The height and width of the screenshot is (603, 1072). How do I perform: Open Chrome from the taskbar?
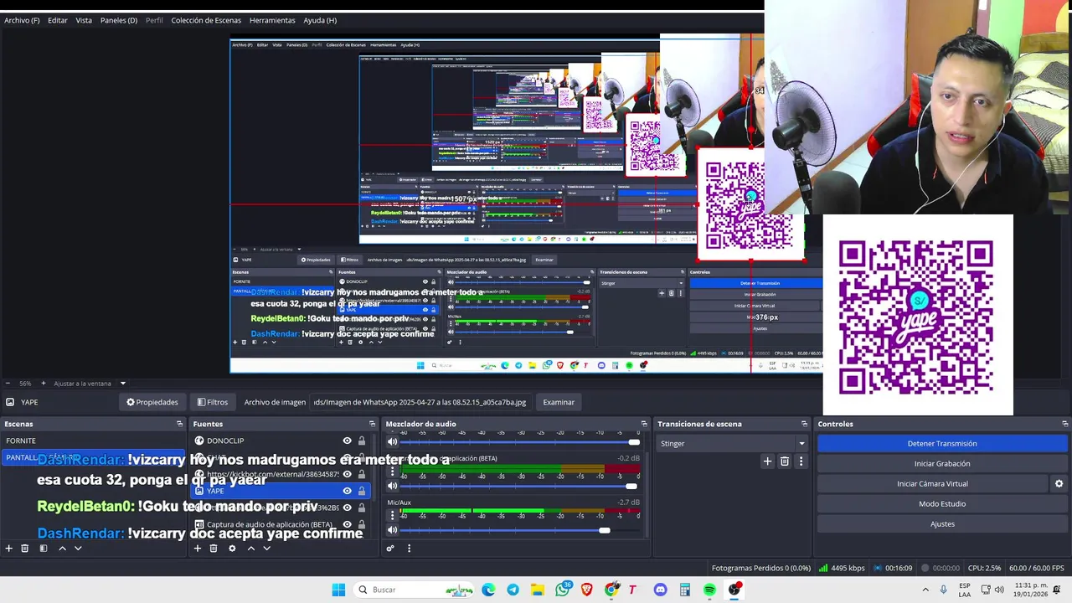pos(612,590)
